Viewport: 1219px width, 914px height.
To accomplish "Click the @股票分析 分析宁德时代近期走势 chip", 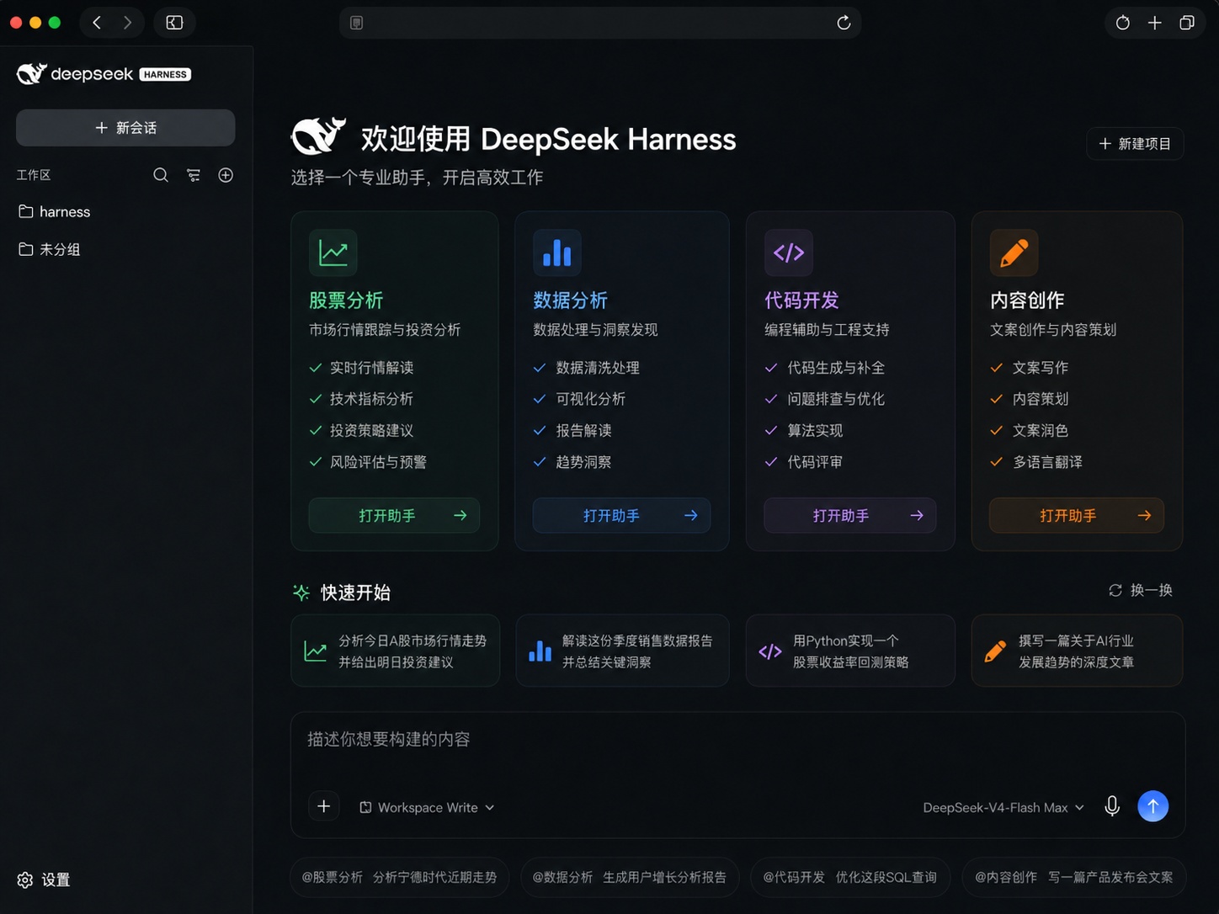I will click(x=399, y=877).
